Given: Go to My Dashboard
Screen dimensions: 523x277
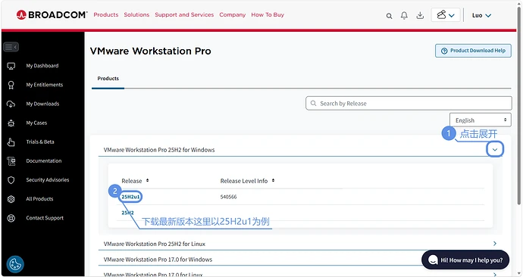Looking at the screenshot, I should coord(42,66).
